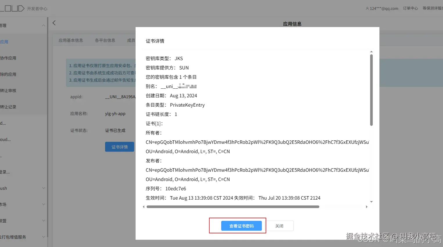Click the blue 证书详情 button

click(120, 147)
